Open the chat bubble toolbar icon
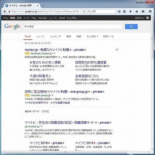Screen dimensions: 155x155 (143, 11)
